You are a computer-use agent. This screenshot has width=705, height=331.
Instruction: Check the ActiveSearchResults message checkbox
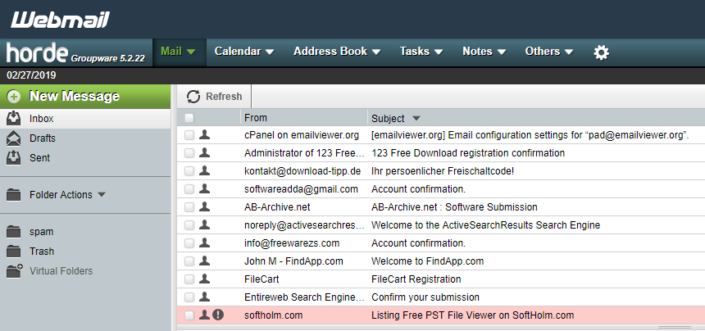189,225
